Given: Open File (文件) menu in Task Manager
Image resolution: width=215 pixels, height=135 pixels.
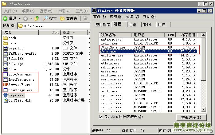Looking at the screenshot, I should (100, 17).
